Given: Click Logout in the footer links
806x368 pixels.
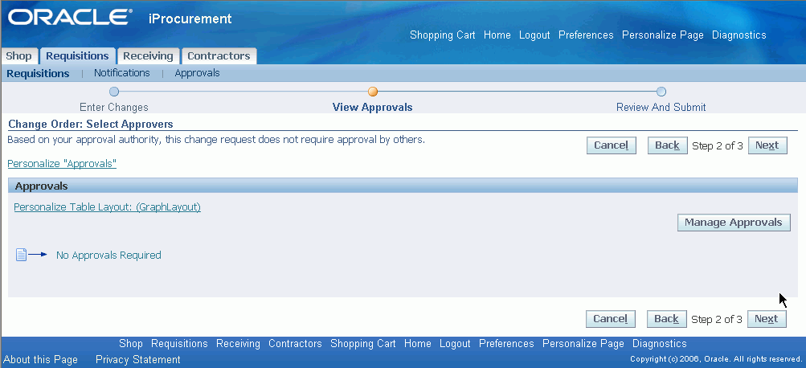Looking at the screenshot, I should click(x=455, y=343).
